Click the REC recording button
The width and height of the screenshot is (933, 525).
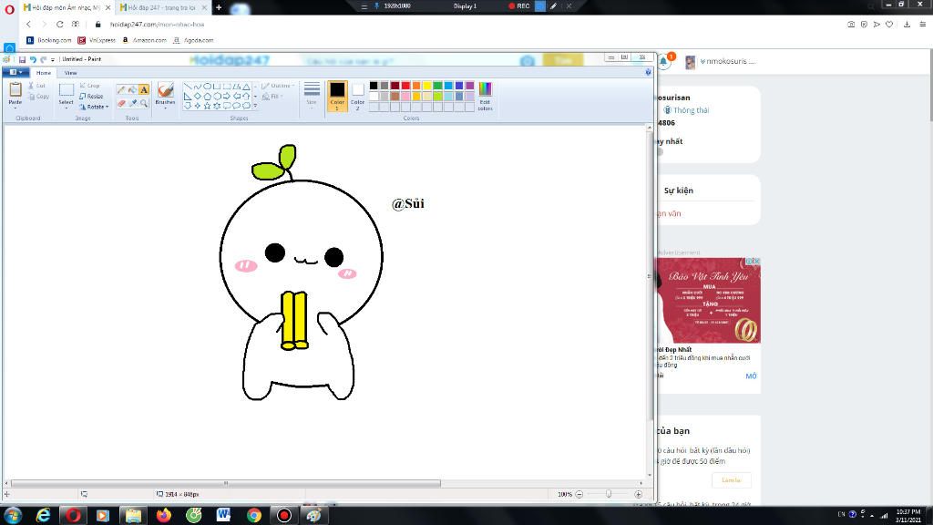pos(518,6)
